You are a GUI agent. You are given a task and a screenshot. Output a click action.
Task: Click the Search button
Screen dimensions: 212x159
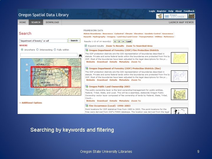click(x=74, y=41)
